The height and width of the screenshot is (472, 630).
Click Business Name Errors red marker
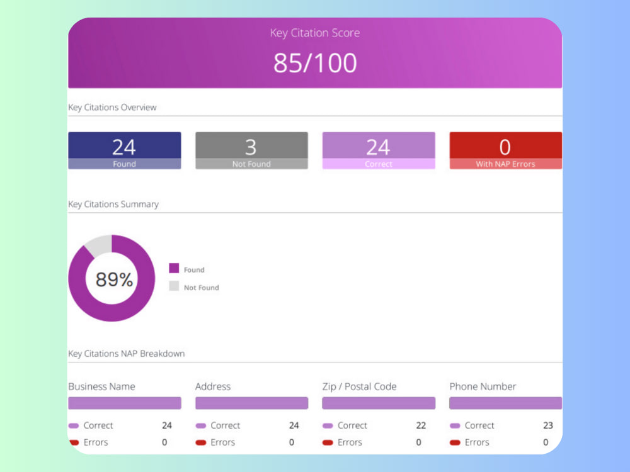tap(74, 442)
